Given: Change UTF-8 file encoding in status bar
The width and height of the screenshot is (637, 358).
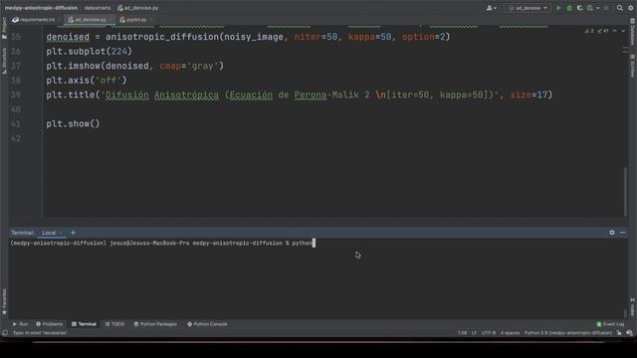Looking at the screenshot, I should [489, 333].
